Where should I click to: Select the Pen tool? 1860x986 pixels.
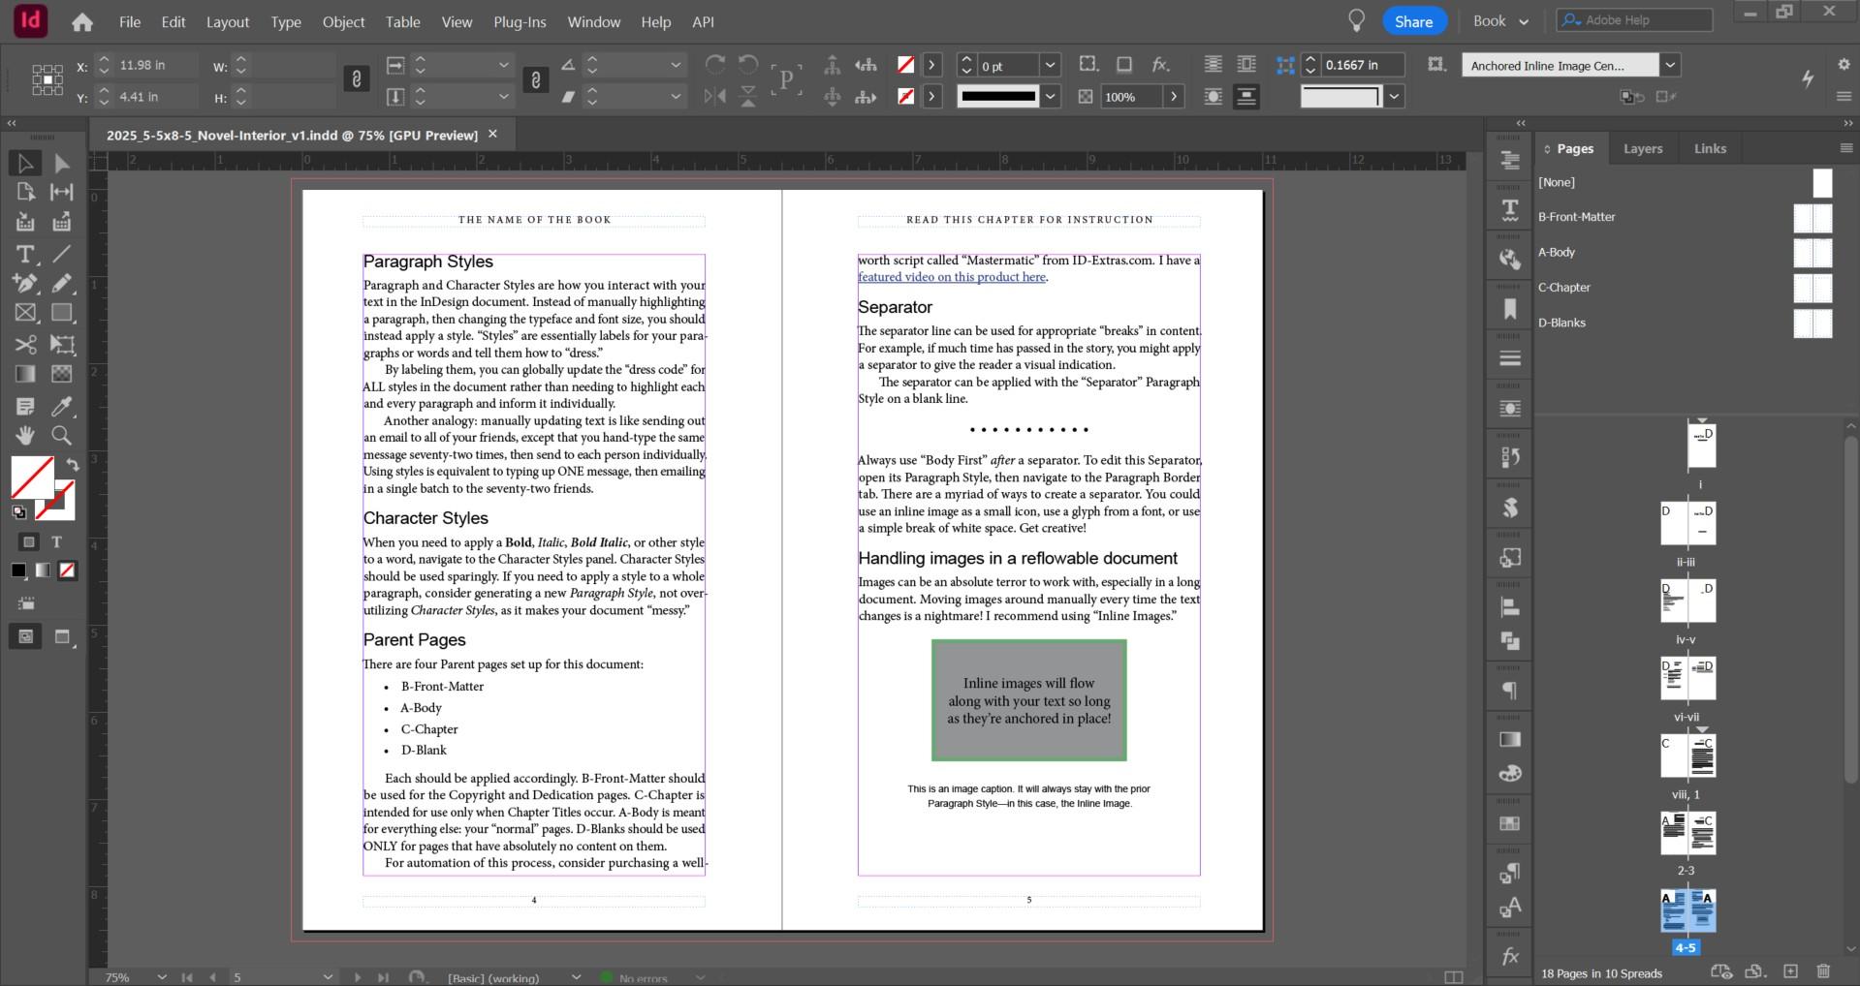click(24, 284)
